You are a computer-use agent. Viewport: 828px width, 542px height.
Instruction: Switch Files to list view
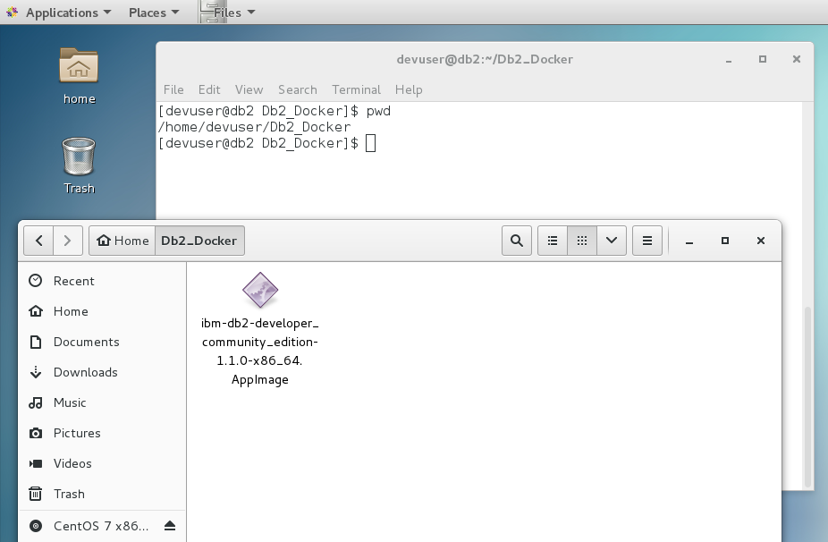[x=553, y=241]
